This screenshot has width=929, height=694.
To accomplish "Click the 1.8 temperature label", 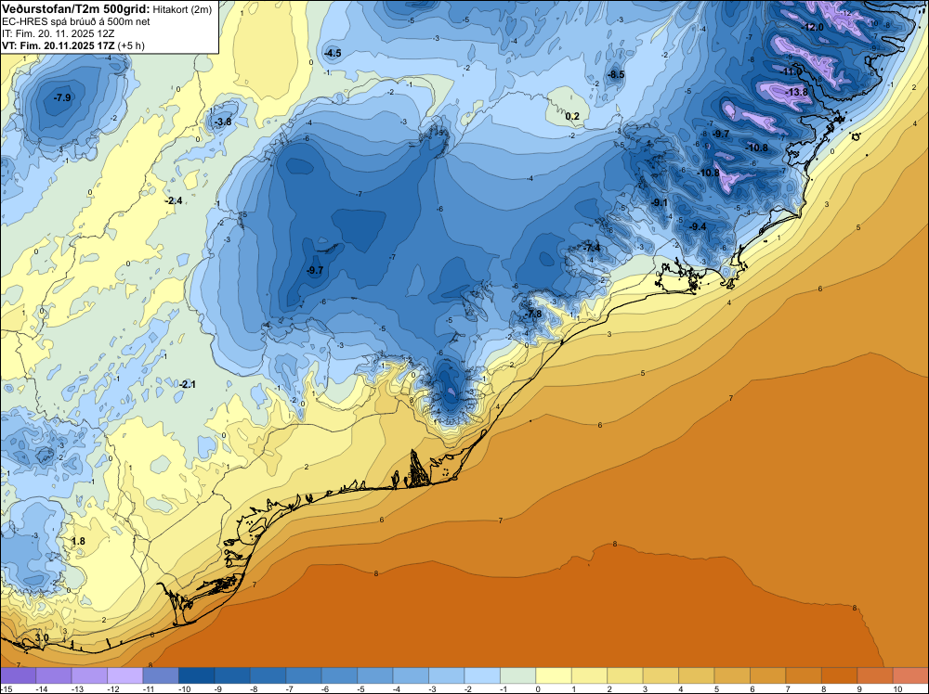I will (78, 541).
